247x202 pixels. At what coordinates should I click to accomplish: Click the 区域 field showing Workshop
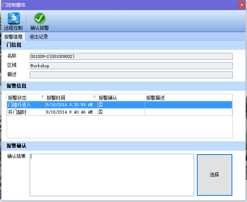point(131,66)
